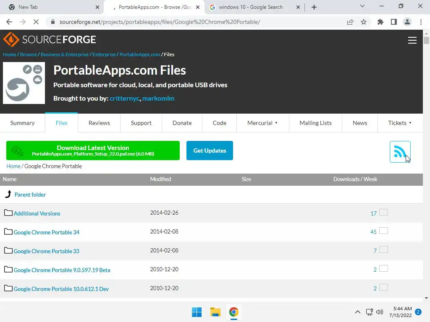Open File Explorer from taskbar
Image resolution: width=430 pixels, height=322 pixels.
215,312
